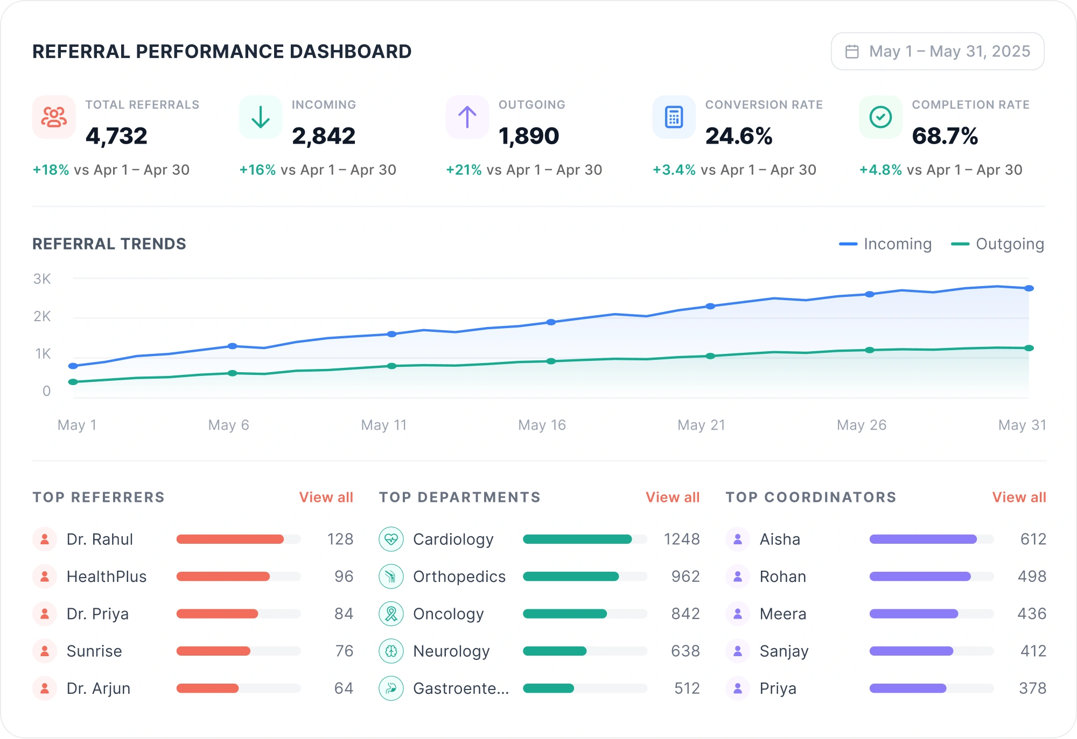Click the Oncology count 842
This screenshot has width=1077, height=739.
click(x=686, y=614)
